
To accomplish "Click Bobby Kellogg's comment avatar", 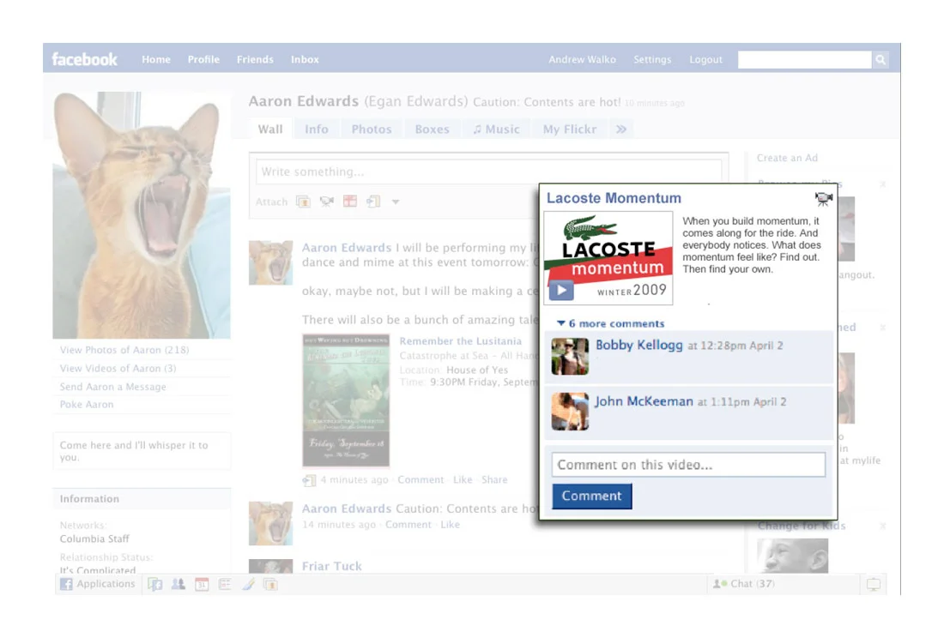I will click(x=570, y=356).
